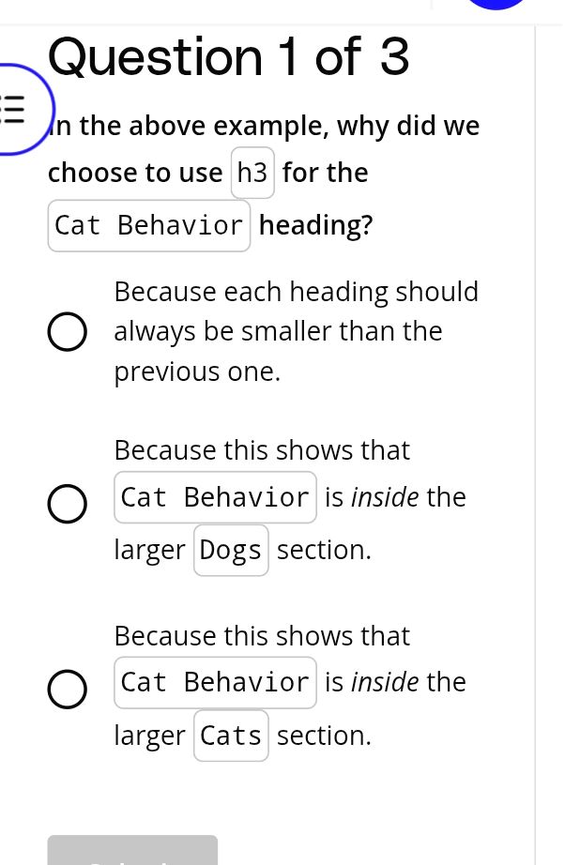Click the Dogs code chip
The image size is (580, 865).
pos(231,551)
